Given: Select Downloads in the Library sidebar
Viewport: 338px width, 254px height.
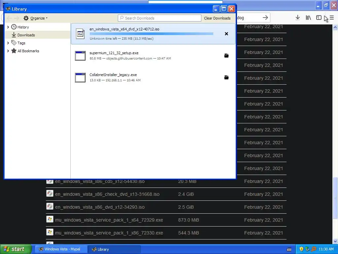Looking at the screenshot, I should (26, 35).
